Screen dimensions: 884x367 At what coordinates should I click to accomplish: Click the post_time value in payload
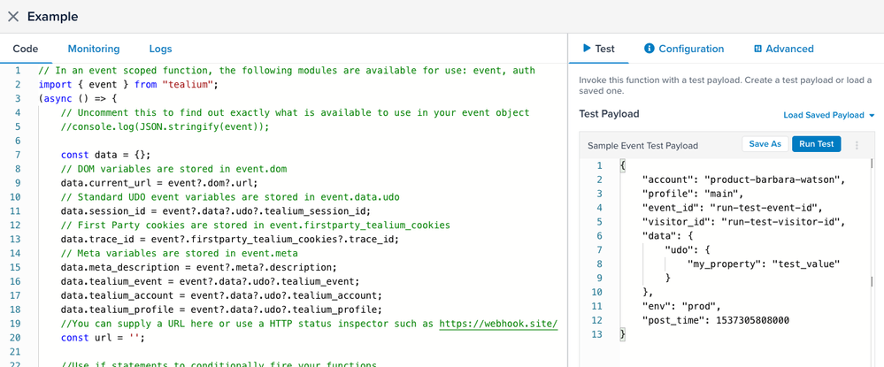coord(751,320)
